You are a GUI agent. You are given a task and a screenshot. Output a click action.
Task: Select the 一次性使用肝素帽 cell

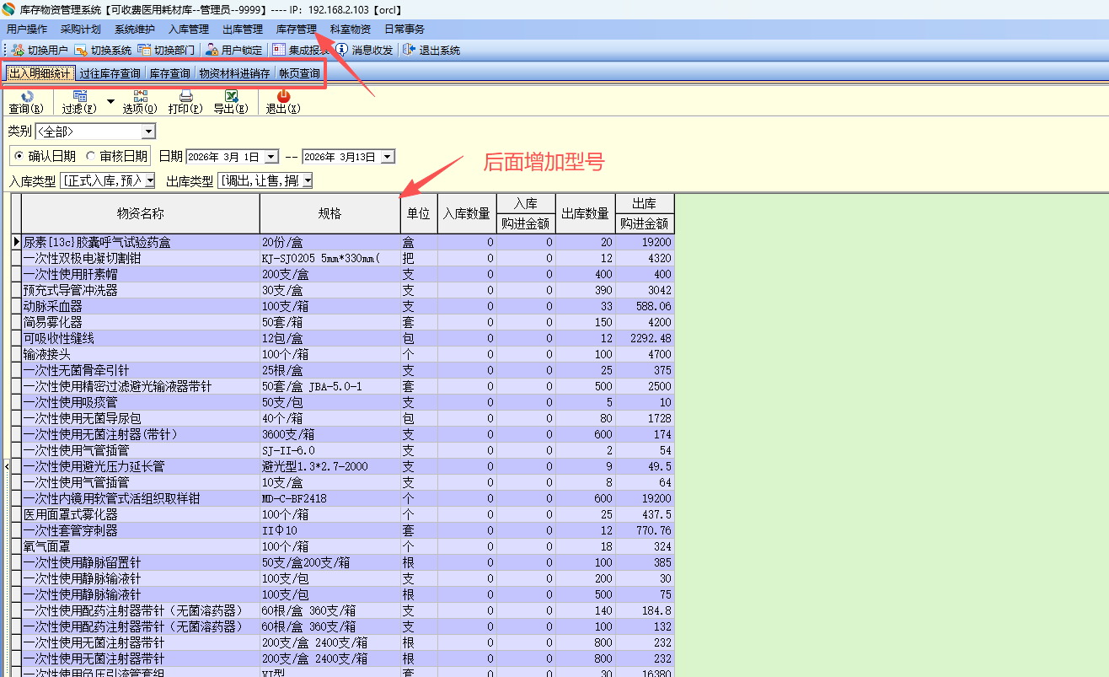tap(141, 274)
